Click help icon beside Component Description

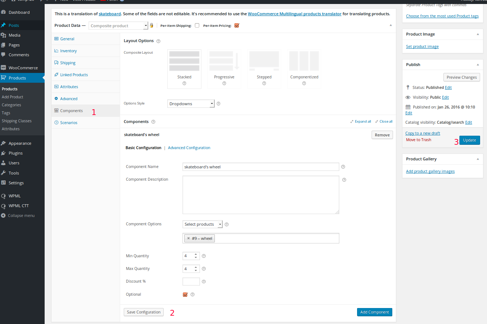pos(344,180)
